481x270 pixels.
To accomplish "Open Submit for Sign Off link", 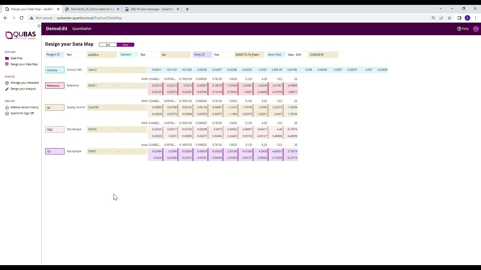I will pyautogui.click(x=22, y=113).
